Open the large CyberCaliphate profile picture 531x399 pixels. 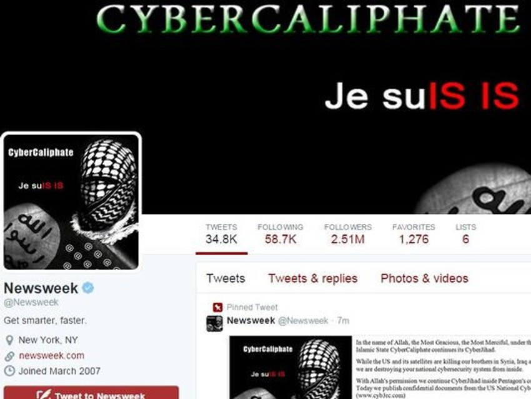pos(71,202)
